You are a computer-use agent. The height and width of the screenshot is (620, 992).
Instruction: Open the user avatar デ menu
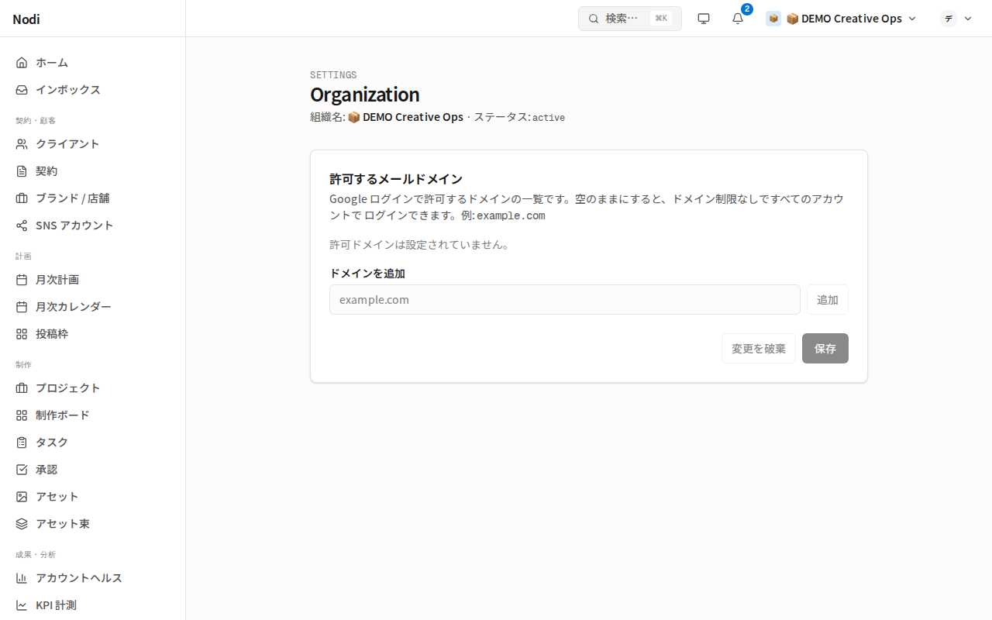point(949,19)
